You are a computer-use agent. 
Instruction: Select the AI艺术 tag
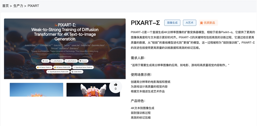click(189, 23)
